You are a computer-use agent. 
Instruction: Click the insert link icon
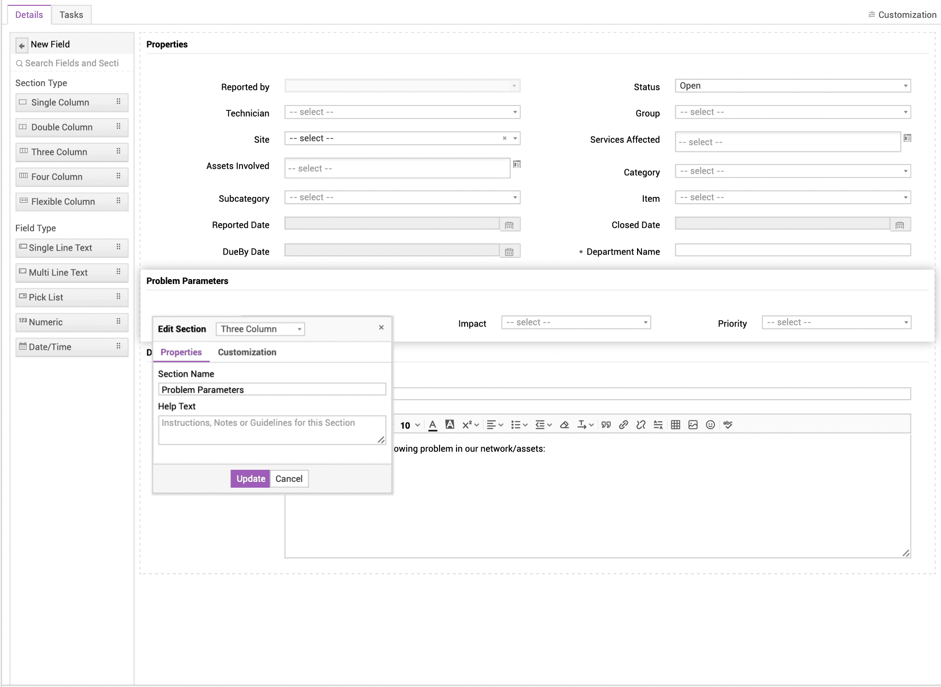coord(623,425)
